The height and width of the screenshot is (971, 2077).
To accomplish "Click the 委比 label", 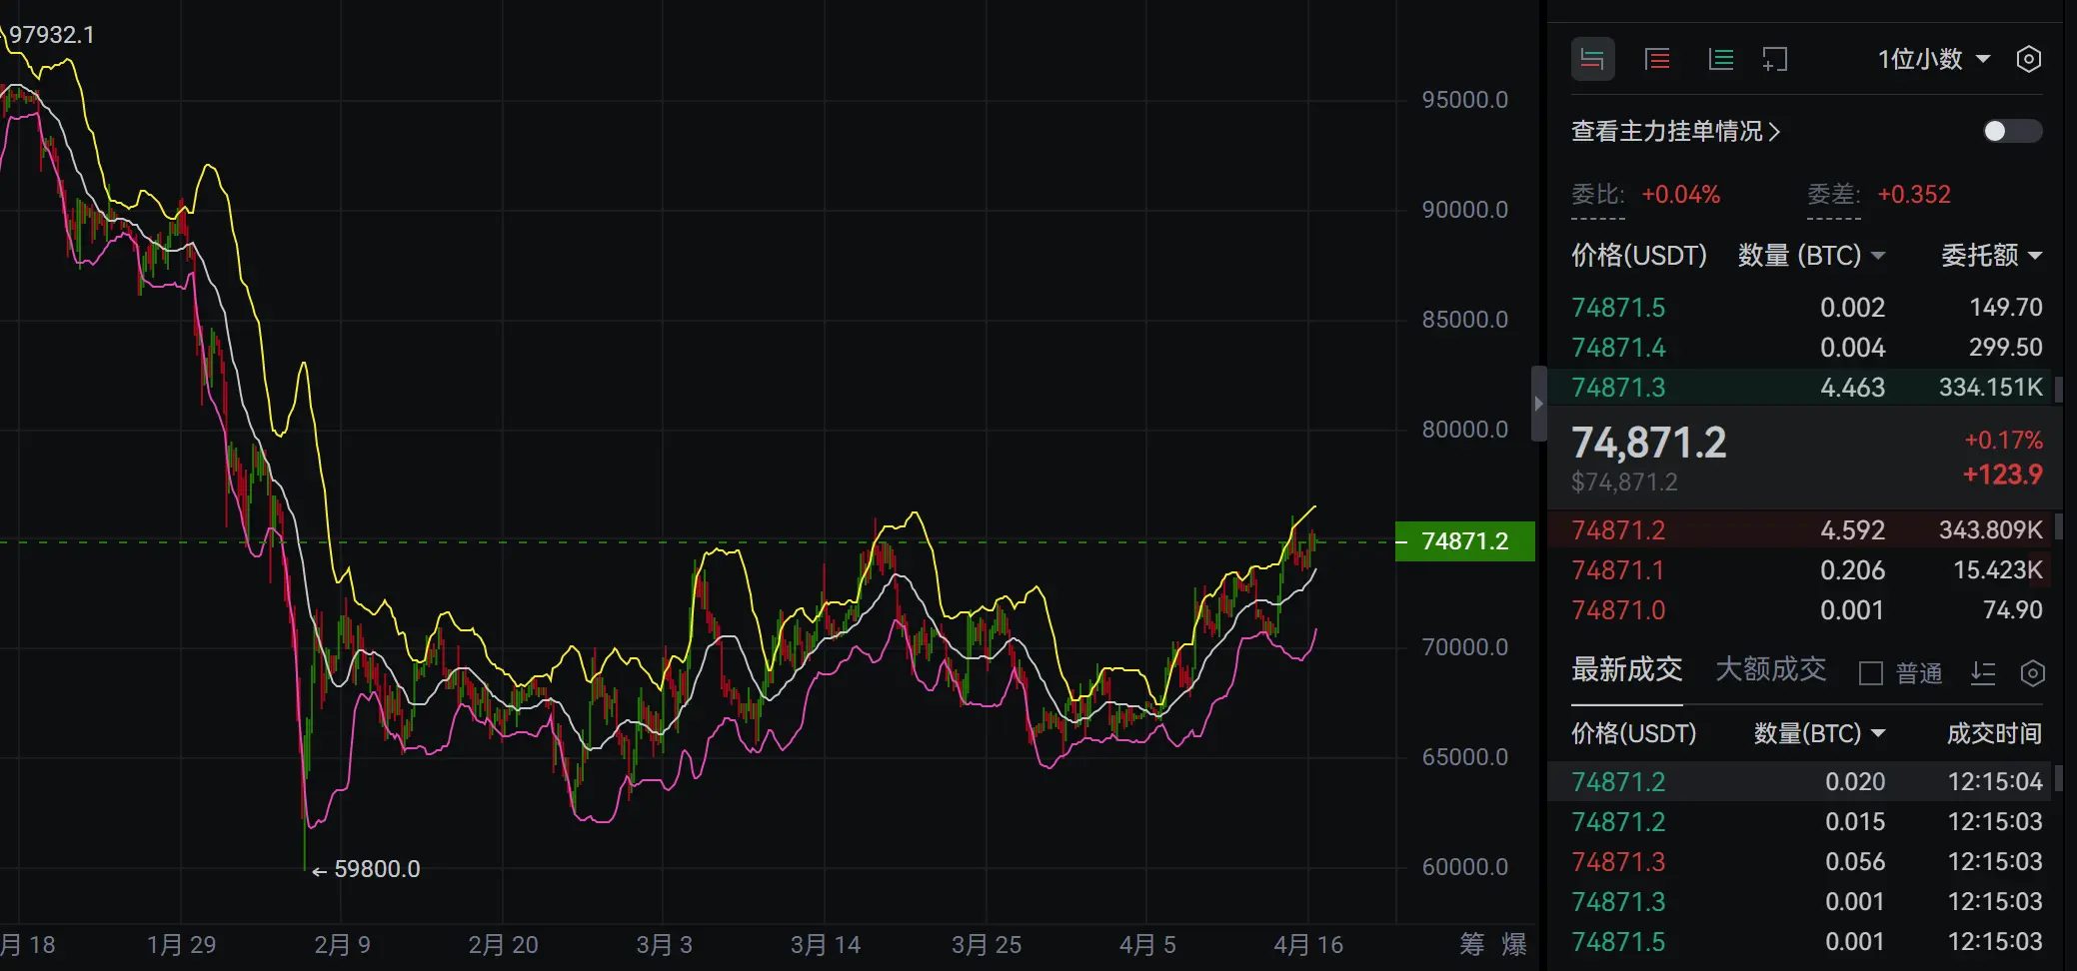I will (1597, 194).
